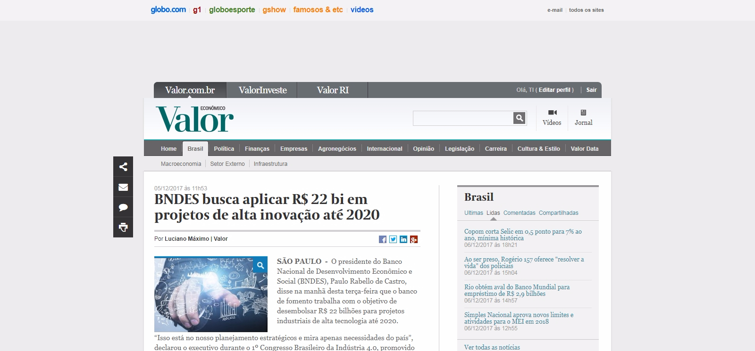
Task: Print the article using printer icon
Action: coord(123,228)
